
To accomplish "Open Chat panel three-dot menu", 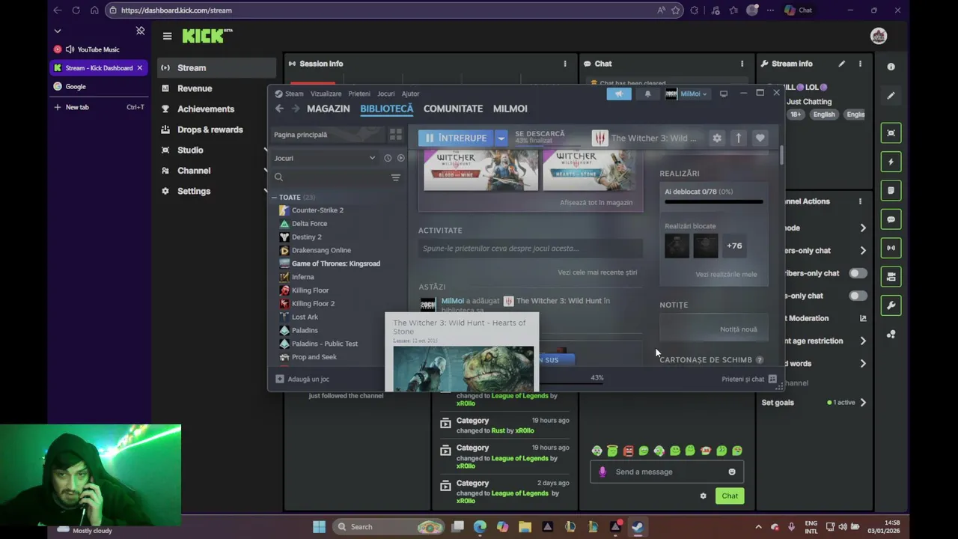I will coord(742,64).
